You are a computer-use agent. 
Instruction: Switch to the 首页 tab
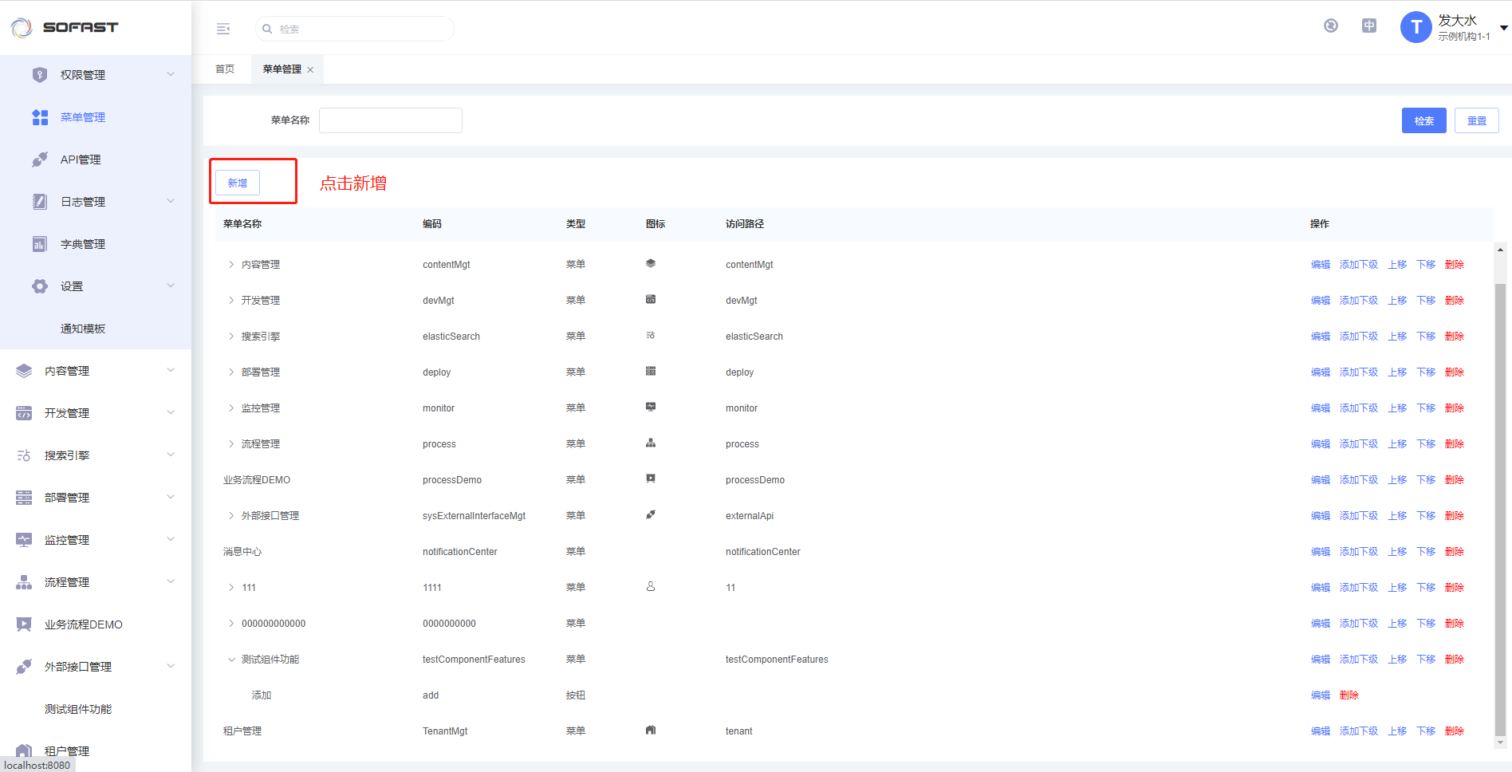225,69
